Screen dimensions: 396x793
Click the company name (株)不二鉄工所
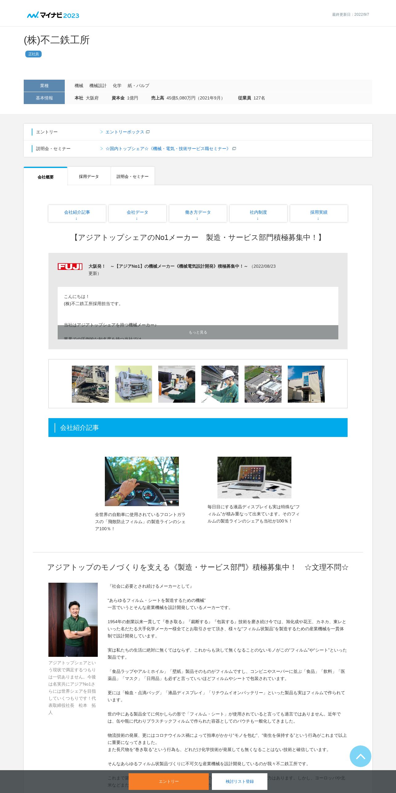click(x=57, y=40)
